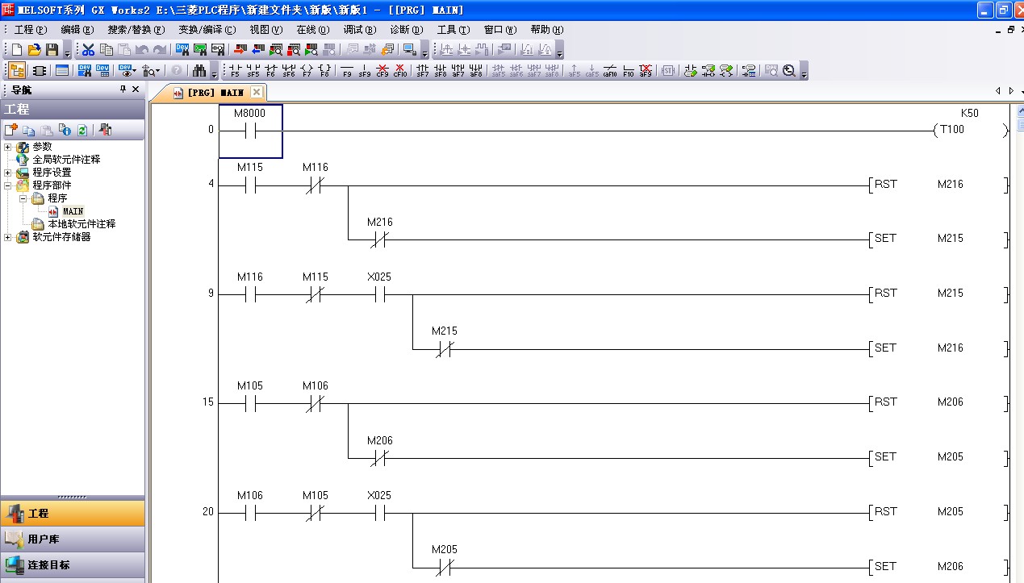Expand the 参数 tree node

pos(8,147)
